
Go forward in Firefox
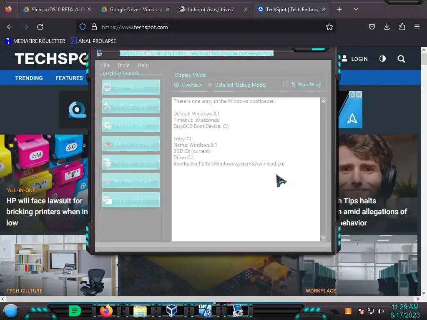[25, 27]
